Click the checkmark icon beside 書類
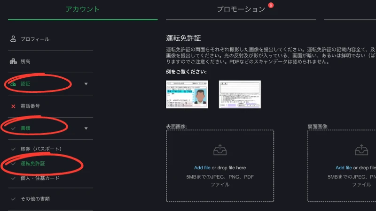This screenshot has width=376, height=211. [13, 128]
